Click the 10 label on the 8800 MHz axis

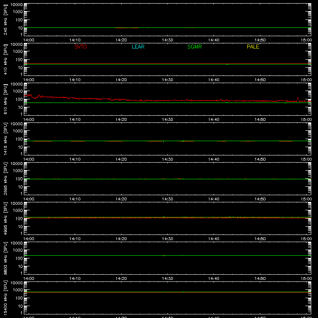[20, 266]
